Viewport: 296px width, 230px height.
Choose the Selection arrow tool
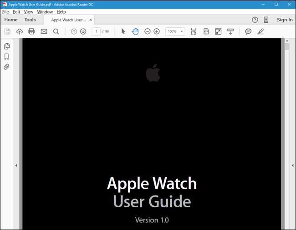tap(123, 31)
